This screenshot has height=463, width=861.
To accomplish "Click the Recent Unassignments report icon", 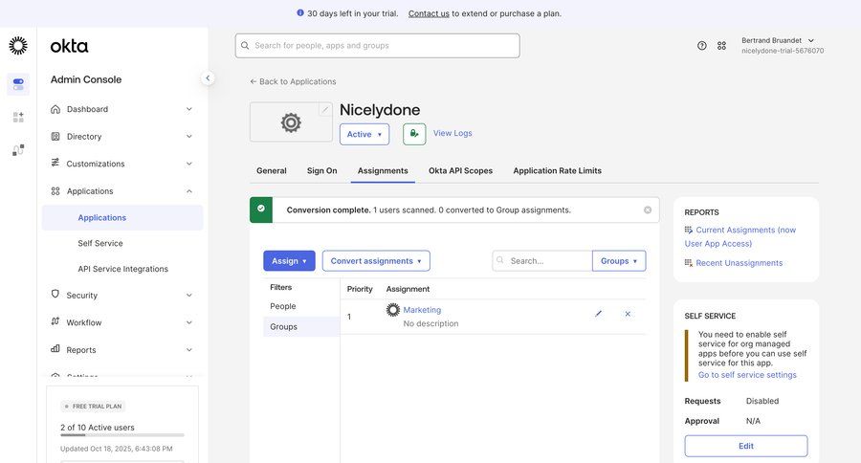I will pyautogui.click(x=689, y=262).
